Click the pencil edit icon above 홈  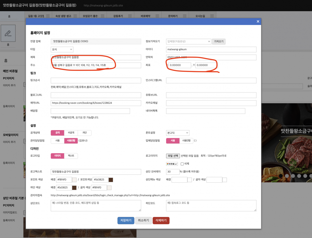coord(8,33)
